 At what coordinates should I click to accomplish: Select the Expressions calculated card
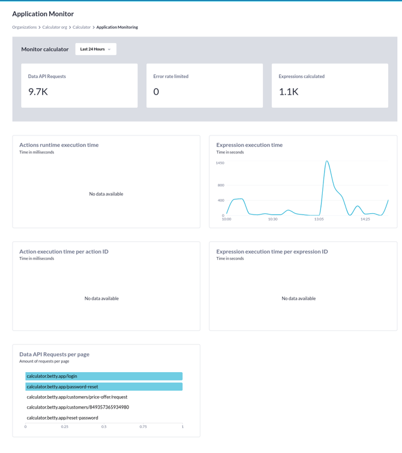click(x=329, y=86)
